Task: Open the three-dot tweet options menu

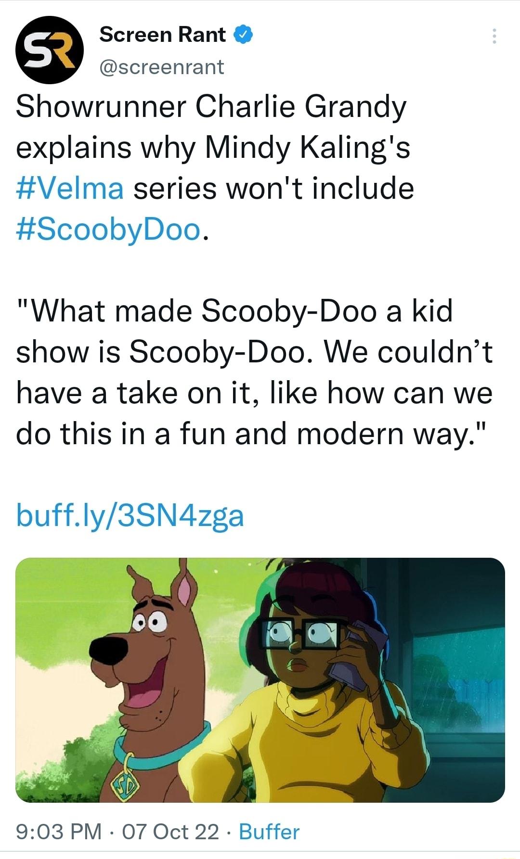Action: pos(495,35)
